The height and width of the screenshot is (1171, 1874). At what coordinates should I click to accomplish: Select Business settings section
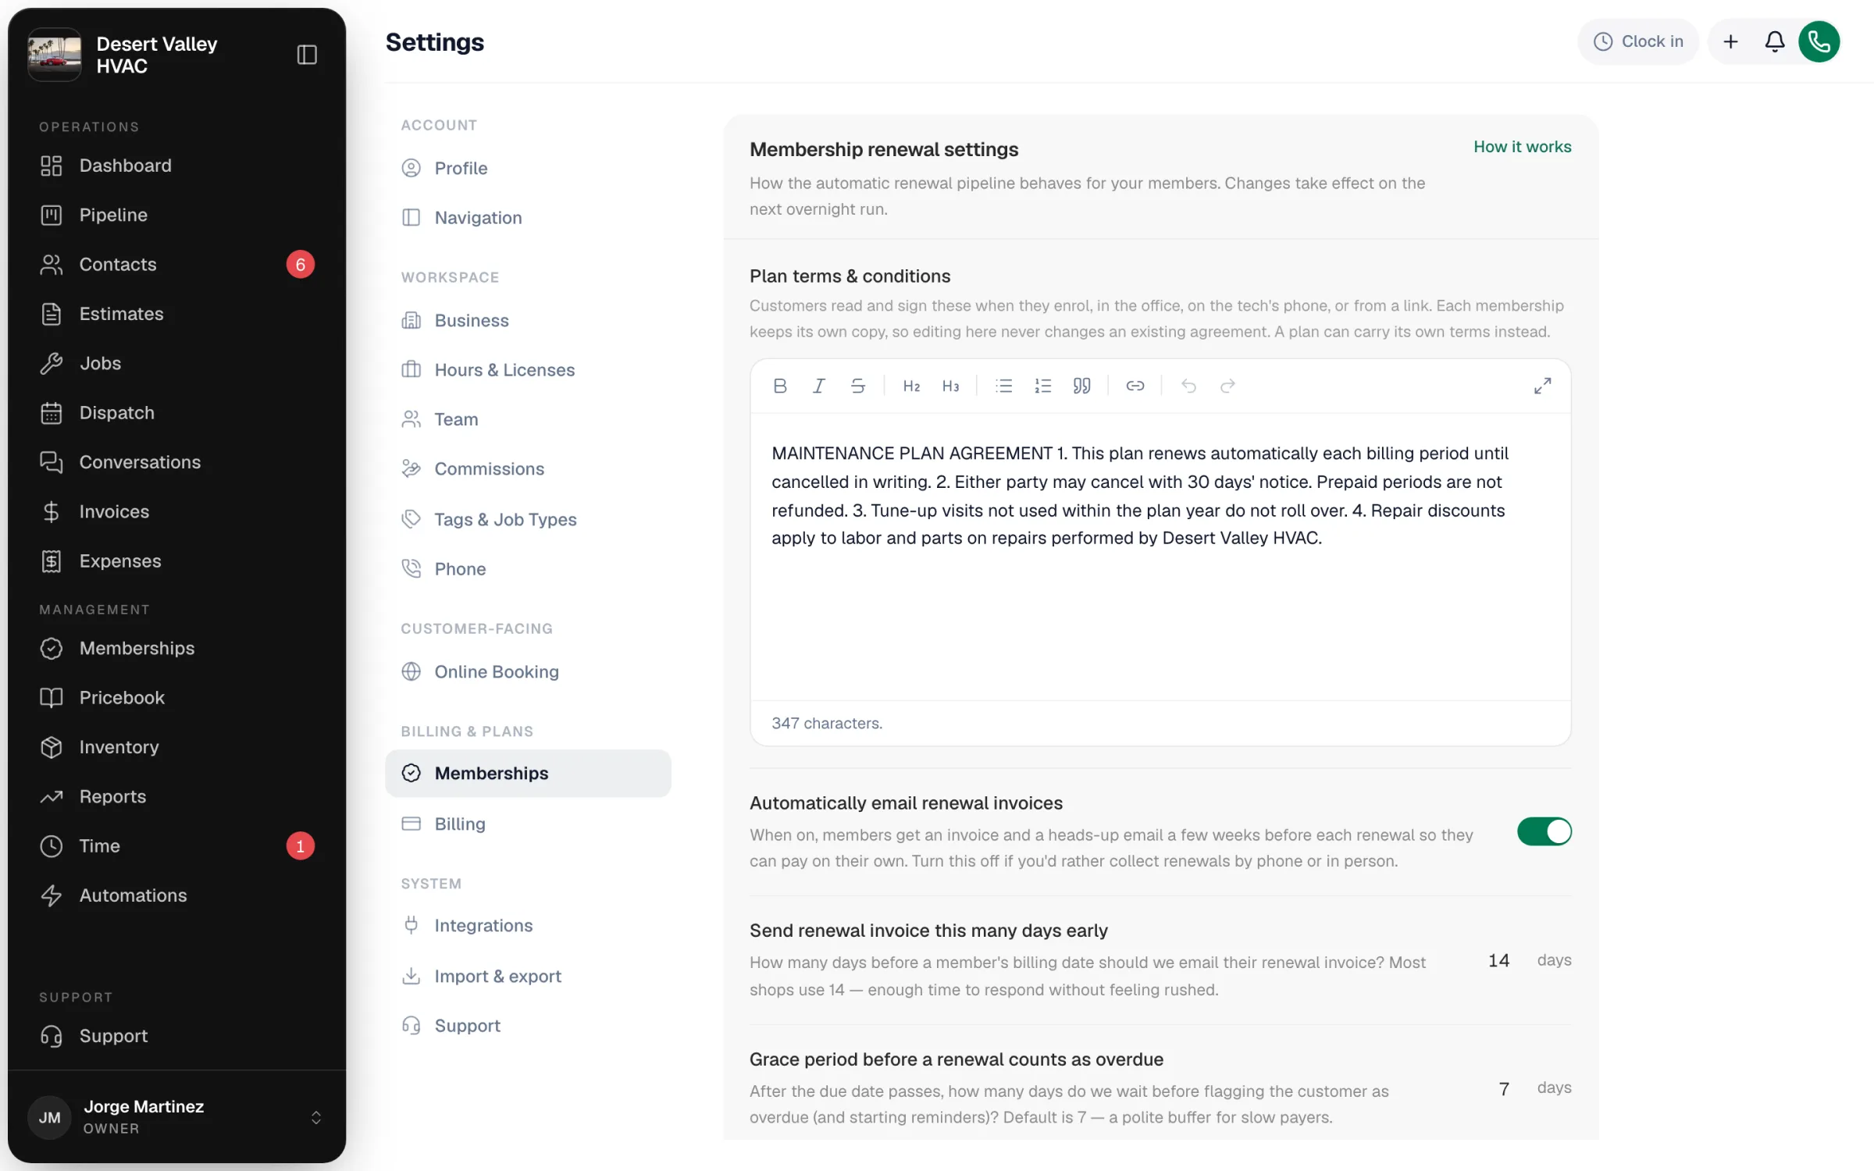click(x=528, y=320)
